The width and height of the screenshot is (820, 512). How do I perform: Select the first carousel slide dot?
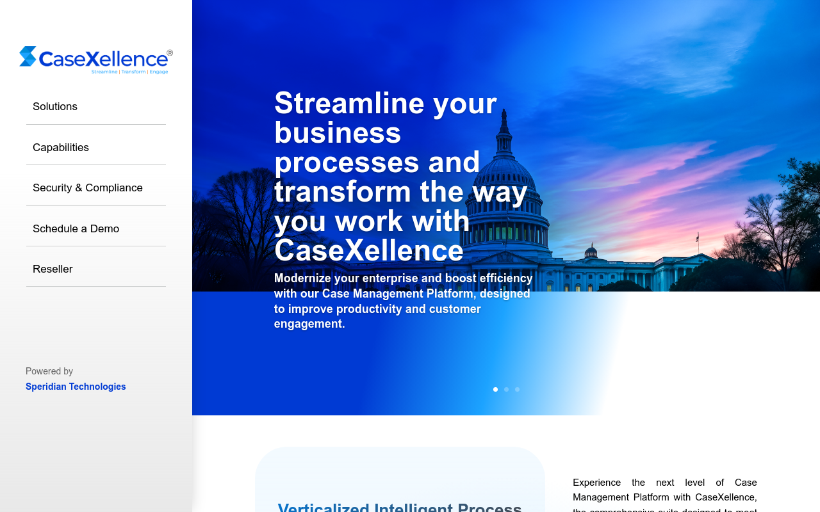coord(495,389)
